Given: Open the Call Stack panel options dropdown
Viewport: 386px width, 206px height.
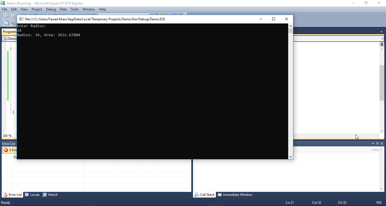Looking at the screenshot, I should [373, 144].
